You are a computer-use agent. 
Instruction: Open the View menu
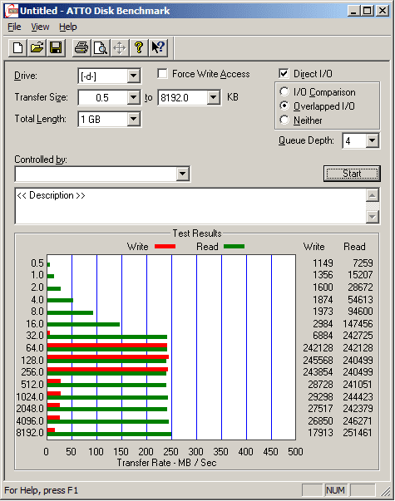[x=40, y=27]
